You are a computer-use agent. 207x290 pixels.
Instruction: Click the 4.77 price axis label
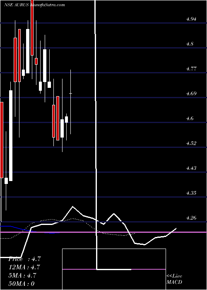[191, 69]
